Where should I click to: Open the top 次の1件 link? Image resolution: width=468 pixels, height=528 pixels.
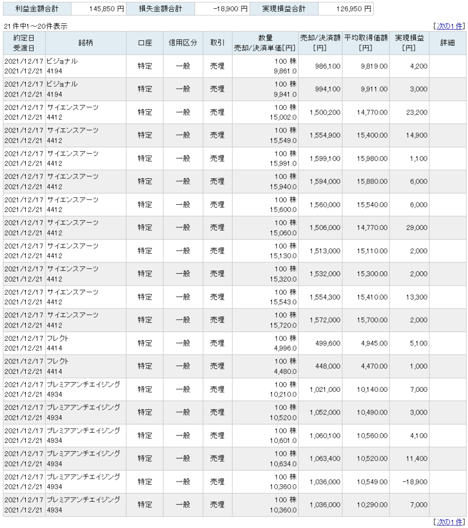coord(449,26)
